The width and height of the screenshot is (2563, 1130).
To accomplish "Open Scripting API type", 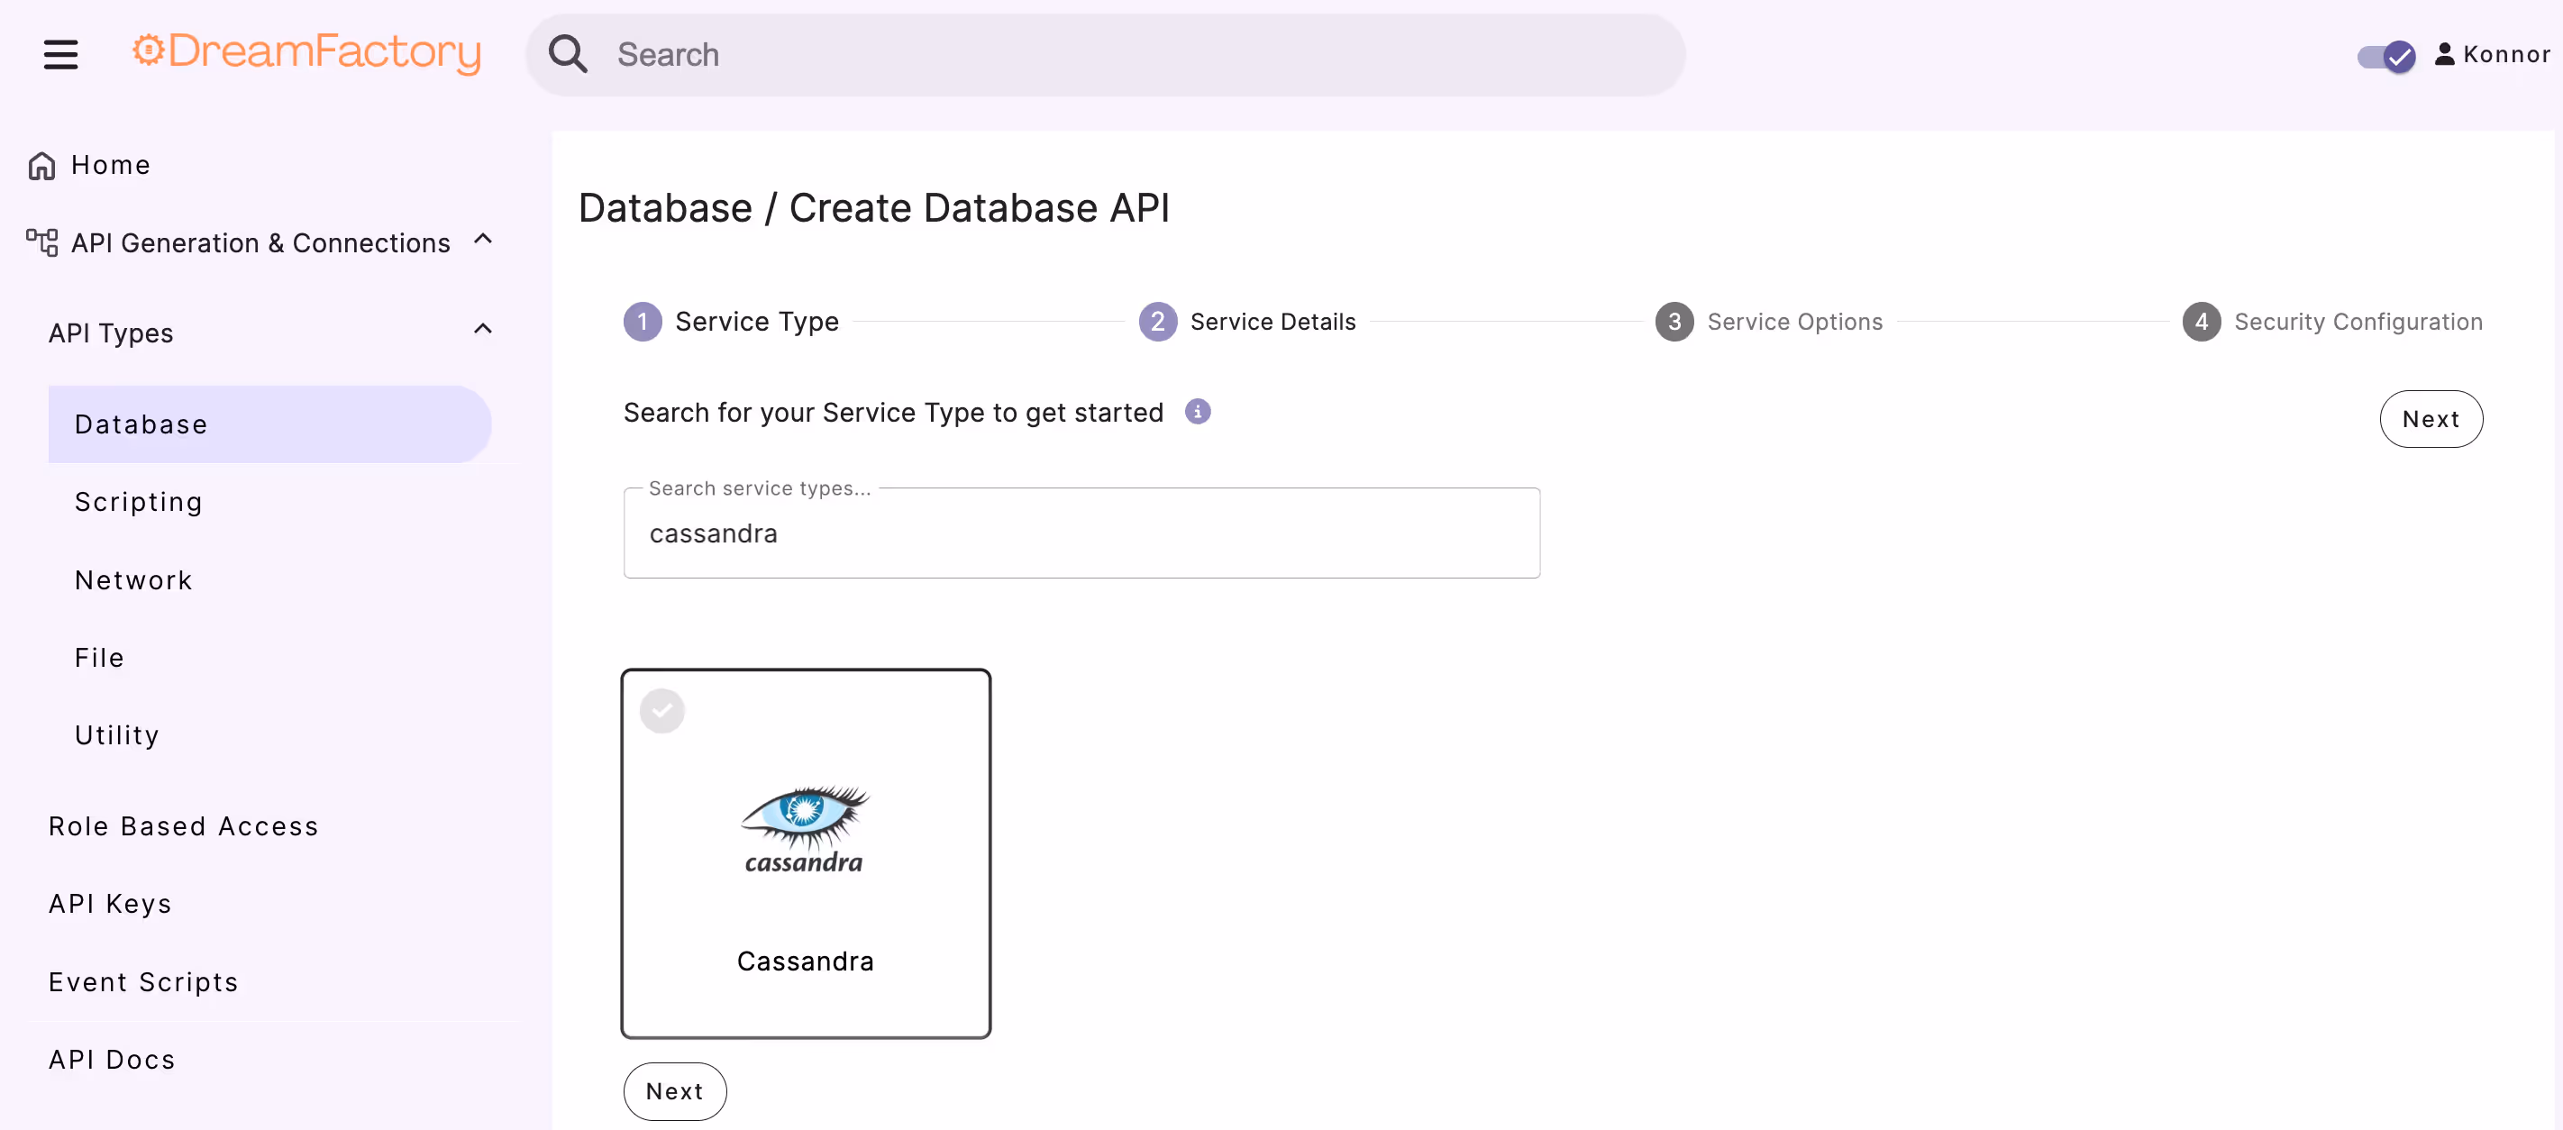I will [x=138, y=501].
